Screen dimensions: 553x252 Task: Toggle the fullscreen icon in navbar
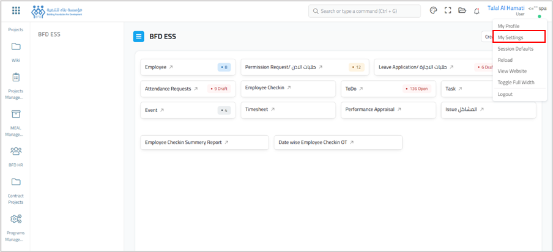(x=448, y=11)
